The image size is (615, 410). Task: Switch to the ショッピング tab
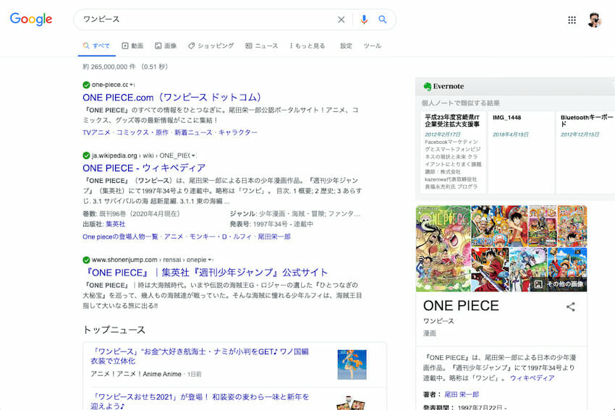click(x=211, y=46)
